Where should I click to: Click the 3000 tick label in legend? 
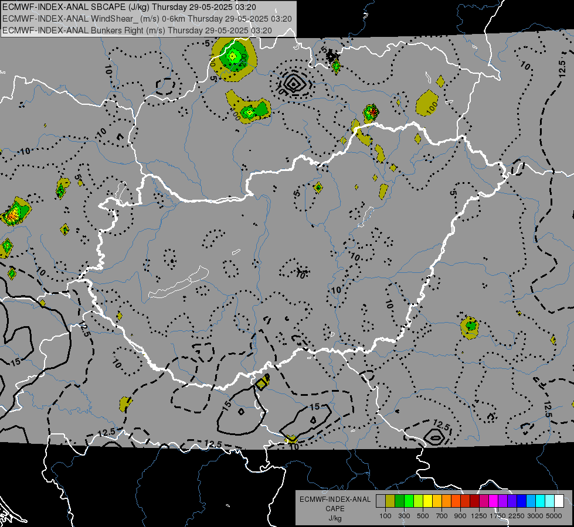pos(535,516)
